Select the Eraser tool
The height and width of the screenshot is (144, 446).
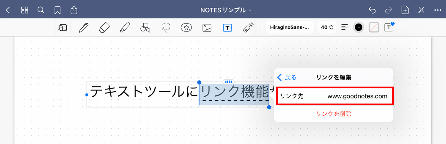click(104, 28)
